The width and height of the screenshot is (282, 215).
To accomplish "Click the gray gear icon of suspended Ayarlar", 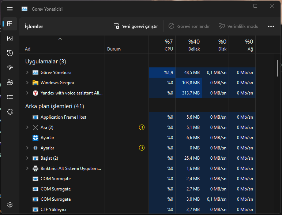I will point(35,148).
